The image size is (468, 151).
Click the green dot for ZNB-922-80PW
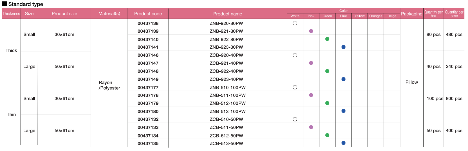[x=327, y=39]
